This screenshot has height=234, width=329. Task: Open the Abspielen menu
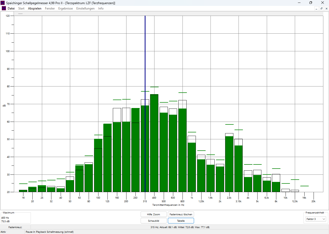pos(35,8)
